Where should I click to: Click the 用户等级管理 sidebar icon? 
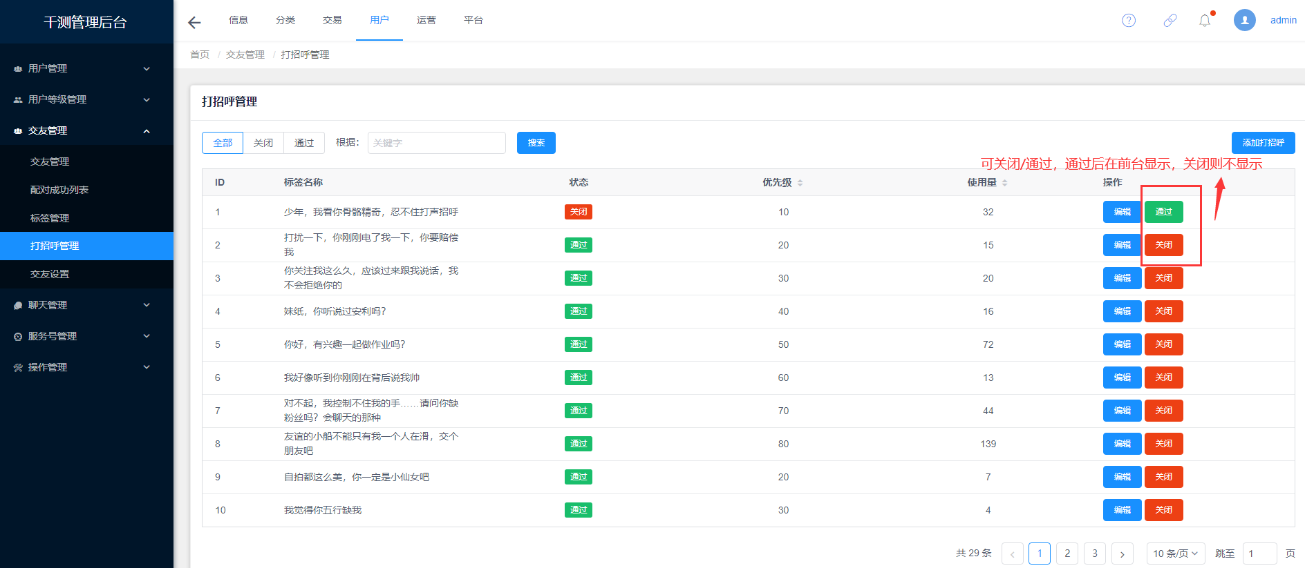18,100
